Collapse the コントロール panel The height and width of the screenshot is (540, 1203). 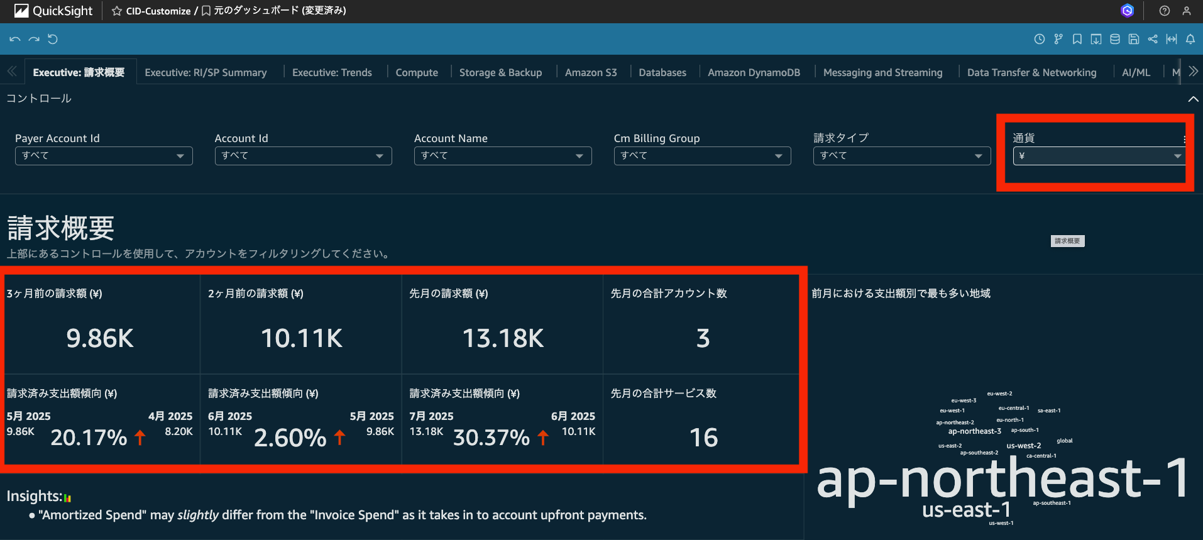click(x=1193, y=99)
